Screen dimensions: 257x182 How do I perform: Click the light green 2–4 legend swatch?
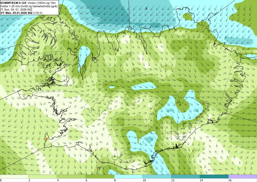[x=43, y=176]
